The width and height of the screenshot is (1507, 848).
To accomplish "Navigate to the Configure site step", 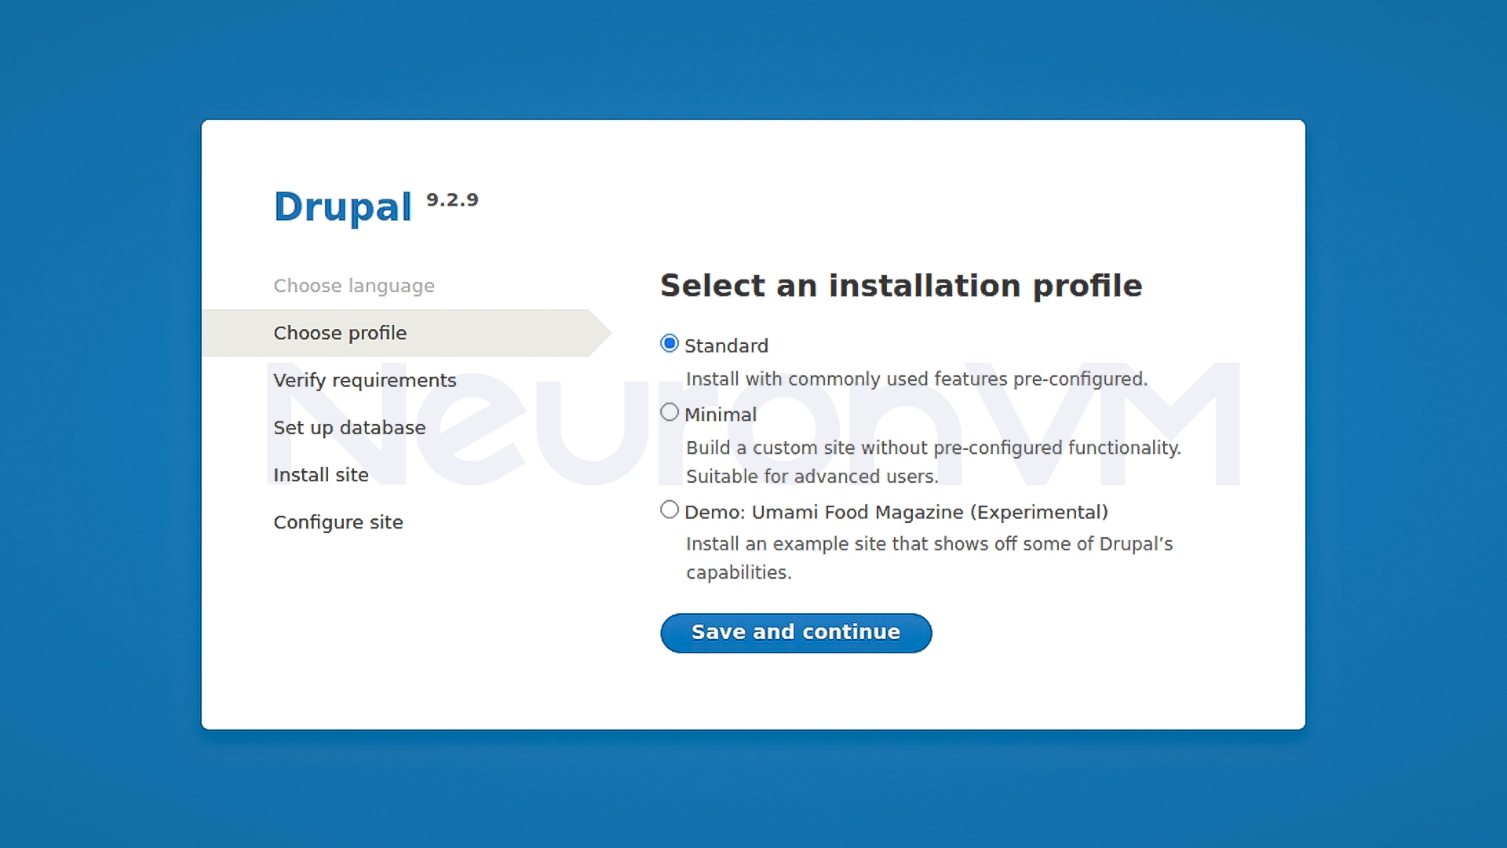I will pos(338,521).
